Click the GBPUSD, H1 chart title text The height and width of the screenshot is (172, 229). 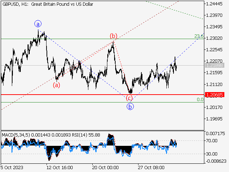tap(48, 4)
